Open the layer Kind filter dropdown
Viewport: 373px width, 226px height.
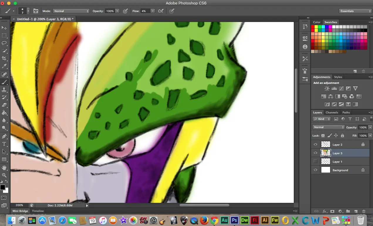pyautogui.click(x=322, y=119)
